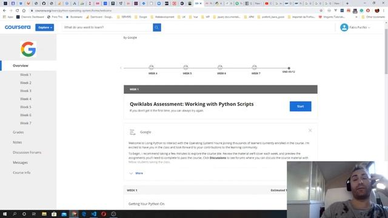The width and height of the screenshot is (388, 218).
Task: Select the Week 6 timeline marker
Action: (220, 67)
